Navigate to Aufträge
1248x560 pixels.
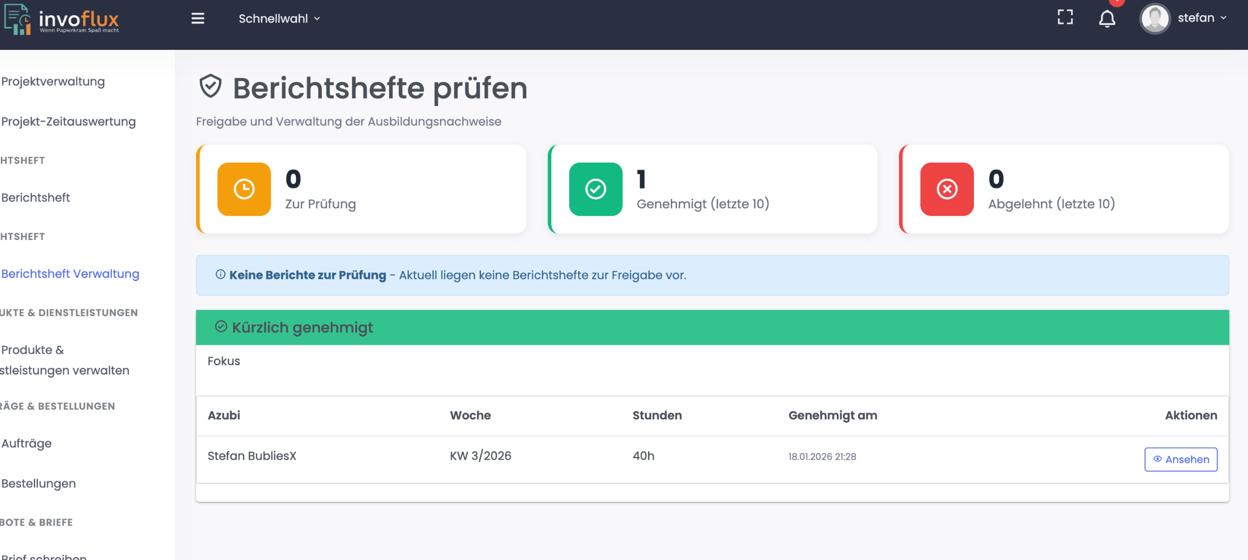click(27, 444)
